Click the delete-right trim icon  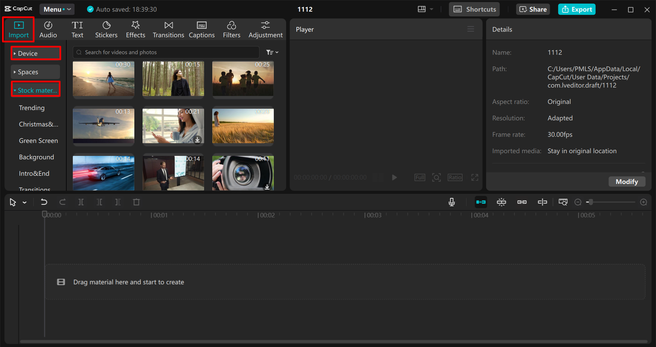click(x=118, y=202)
